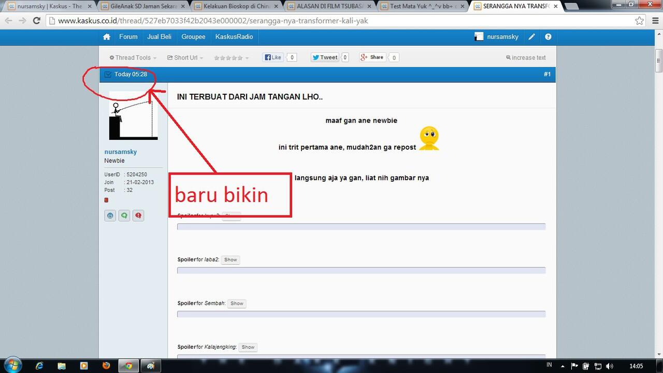Click the Twitter Tweet button
Viewport: 663px width, 373px height.
click(325, 58)
